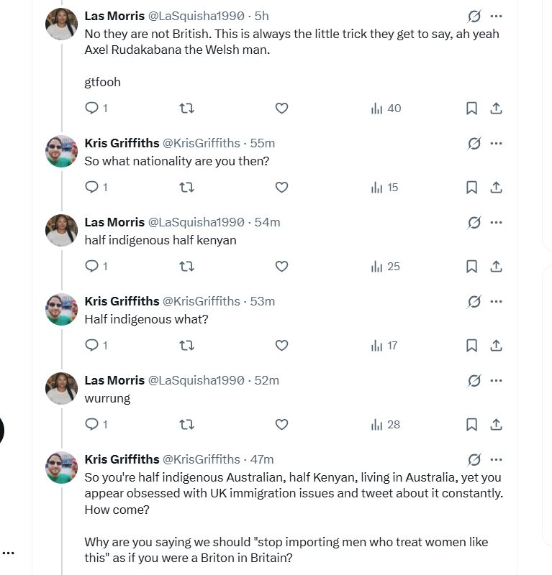This screenshot has height=575, width=552.
Task: View analytics showing 40 views
Action: pyautogui.click(x=386, y=109)
